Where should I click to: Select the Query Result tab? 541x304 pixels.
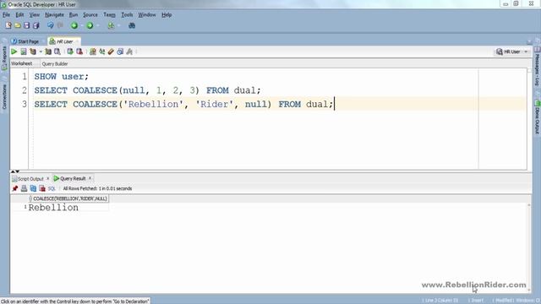click(x=69, y=178)
